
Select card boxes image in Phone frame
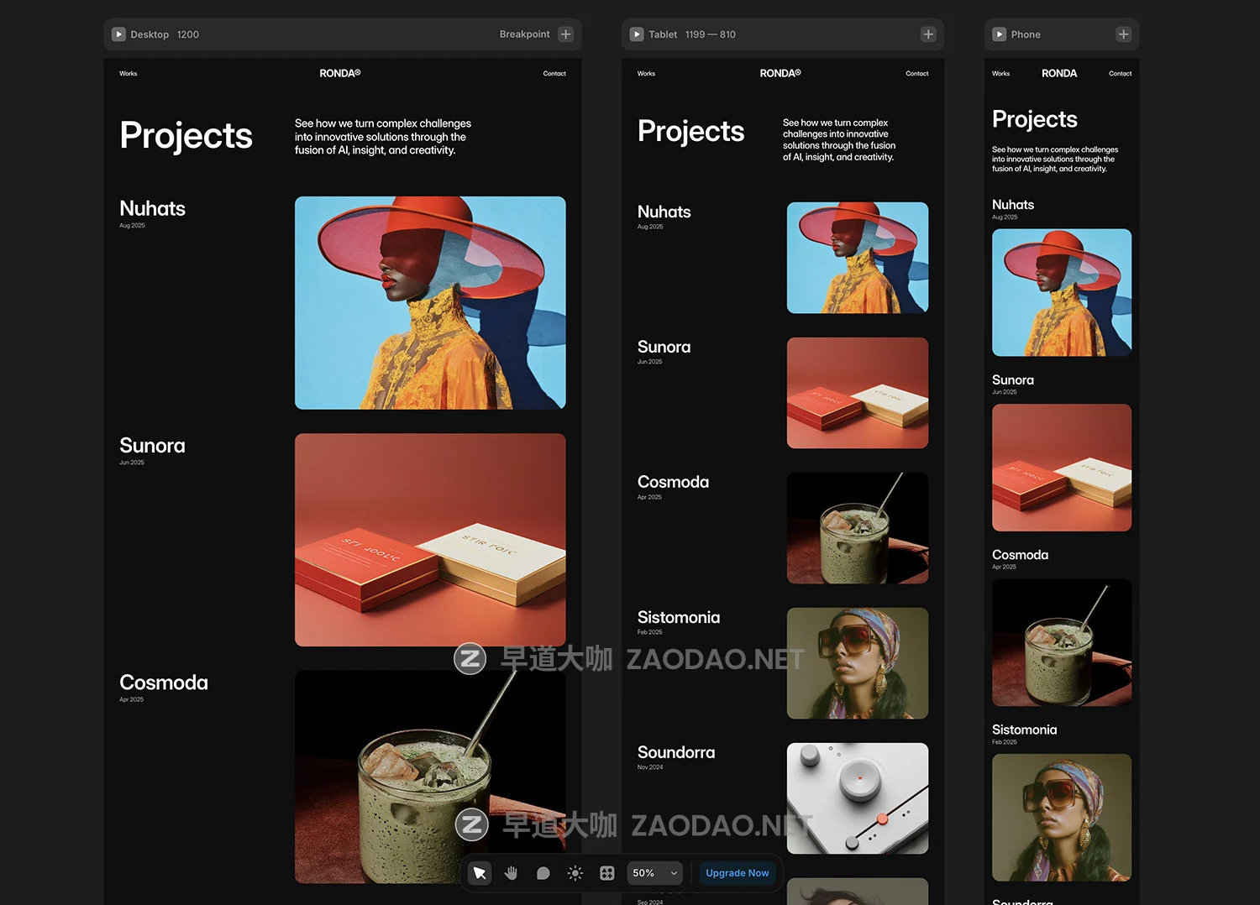tap(1062, 468)
